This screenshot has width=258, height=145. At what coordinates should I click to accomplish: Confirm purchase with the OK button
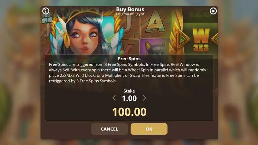tap(149, 129)
